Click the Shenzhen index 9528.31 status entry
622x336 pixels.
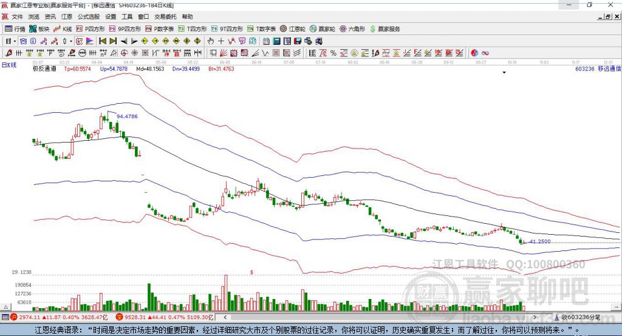tap(165, 317)
